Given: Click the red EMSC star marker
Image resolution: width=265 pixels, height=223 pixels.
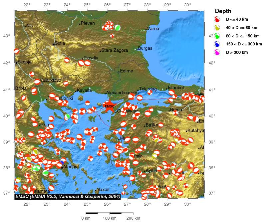Looking at the screenshot, I should click(109, 106).
